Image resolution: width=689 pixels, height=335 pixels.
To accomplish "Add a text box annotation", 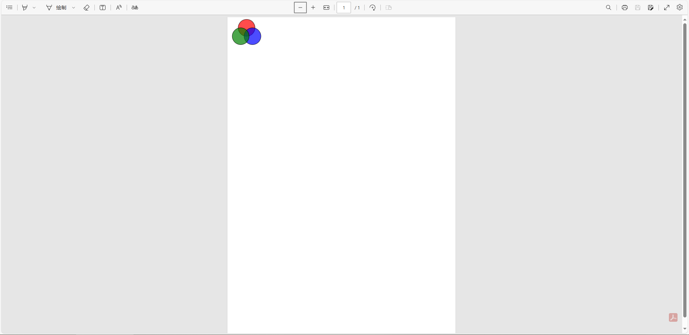I will point(103,8).
